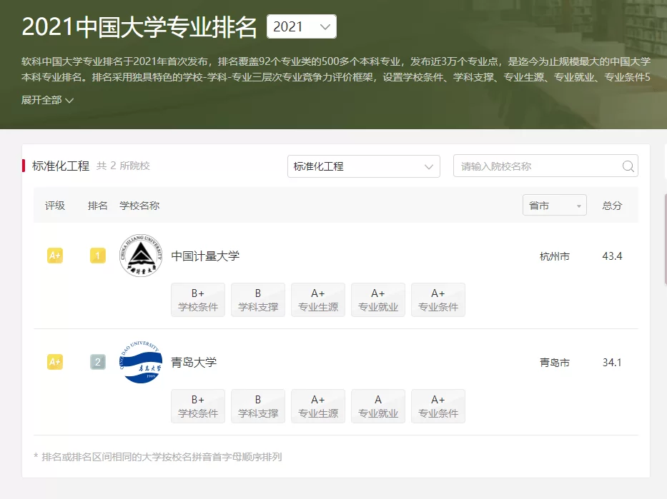Screen dimensions: 667x499
Task: Click 青岛大学's A 专业就业 button
Action: pos(378,406)
